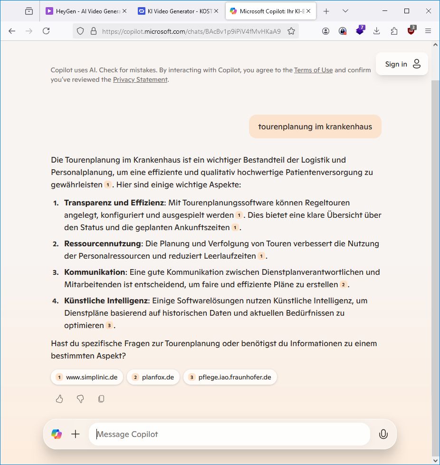Click the browser Forward arrow

(x=29, y=31)
